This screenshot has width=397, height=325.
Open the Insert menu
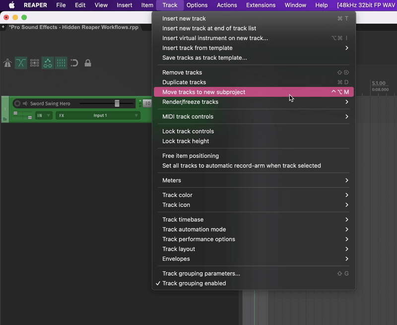pos(125,5)
